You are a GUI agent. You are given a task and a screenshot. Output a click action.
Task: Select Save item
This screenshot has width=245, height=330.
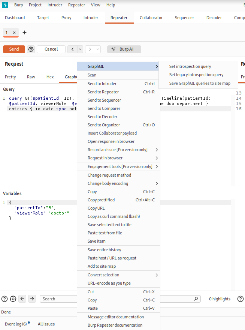point(118,241)
